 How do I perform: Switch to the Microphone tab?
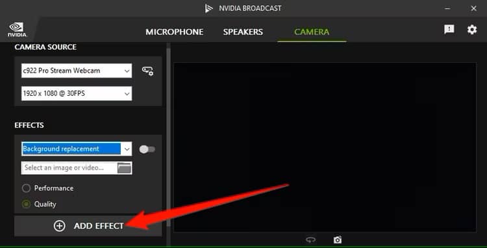175,32
